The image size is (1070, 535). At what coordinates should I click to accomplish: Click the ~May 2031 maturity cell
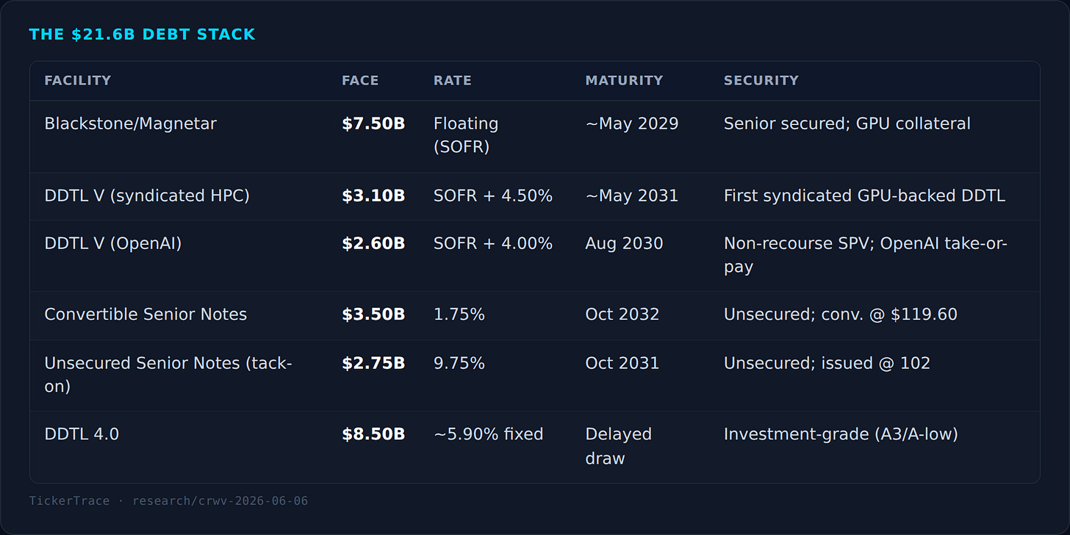632,195
